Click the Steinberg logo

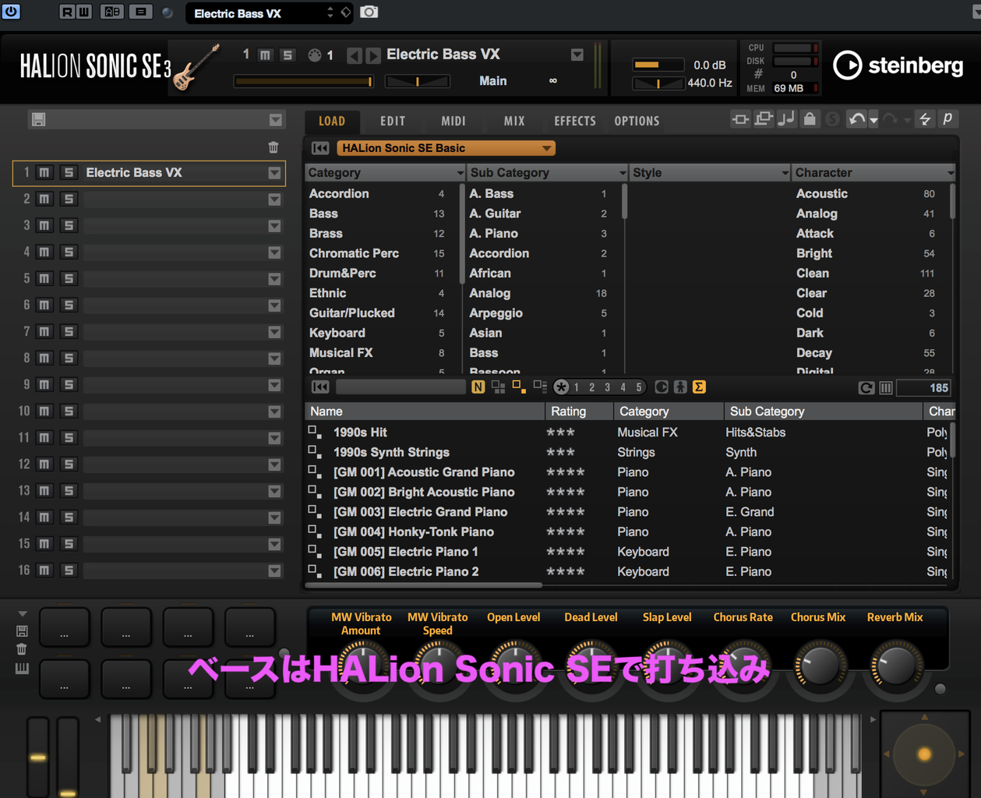(898, 65)
